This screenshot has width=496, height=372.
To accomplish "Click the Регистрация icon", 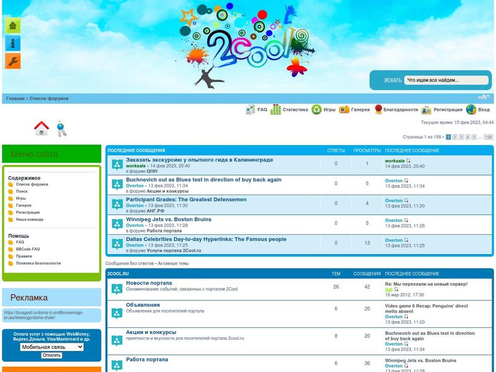I will [427, 110].
